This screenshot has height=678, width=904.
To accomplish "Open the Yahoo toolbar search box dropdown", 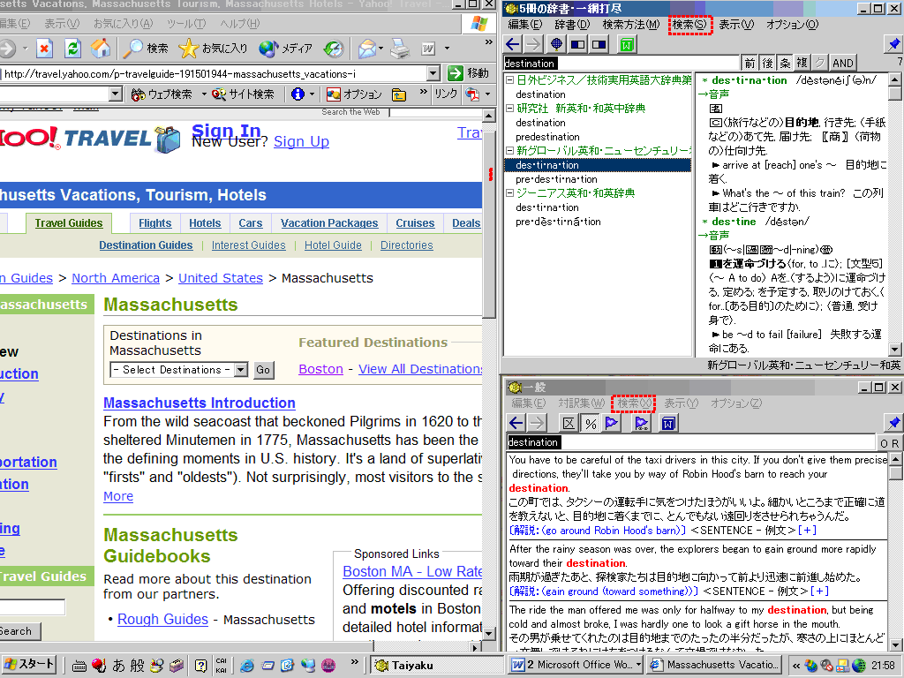I will [116, 94].
